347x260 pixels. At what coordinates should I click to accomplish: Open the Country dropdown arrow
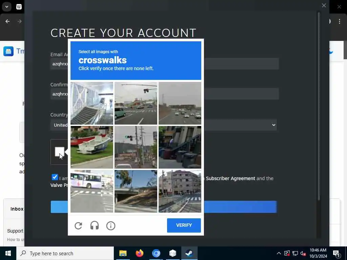click(x=274, y=125)
